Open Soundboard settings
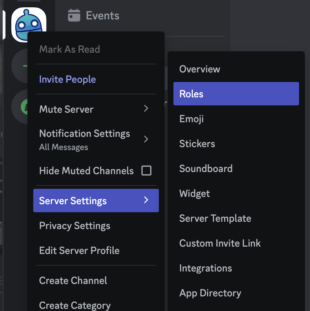The width and height of the screenshot is (310, 311). (236, 169)
